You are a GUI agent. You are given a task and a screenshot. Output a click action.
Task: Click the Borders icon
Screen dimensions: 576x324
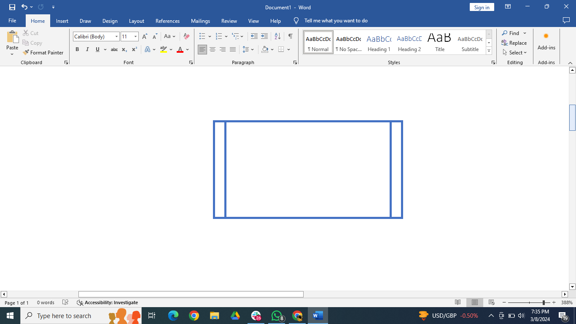pos(281,49)
